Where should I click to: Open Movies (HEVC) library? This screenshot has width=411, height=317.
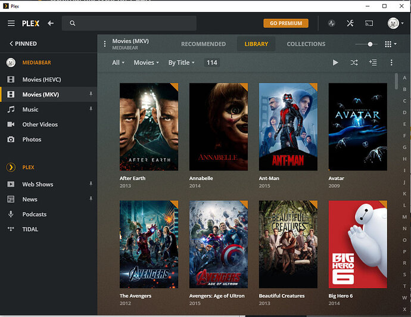[42, 79]
